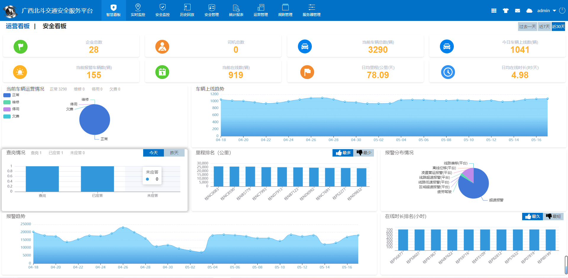Select 近7天 time range
This screenshot has width=568, height=278.
pos(544,27)
